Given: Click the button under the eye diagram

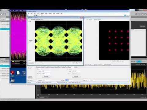Looking at the screenshot, I should pos(31,63).
